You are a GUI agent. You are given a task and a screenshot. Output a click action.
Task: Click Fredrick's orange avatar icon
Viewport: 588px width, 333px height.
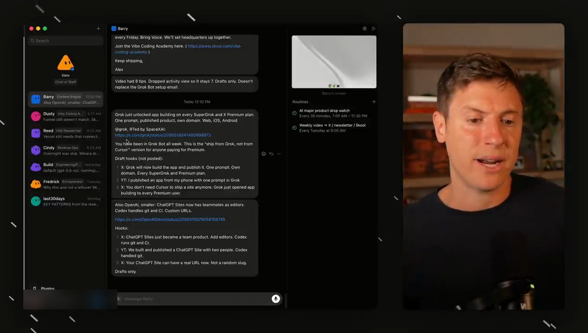click(36, 184)
